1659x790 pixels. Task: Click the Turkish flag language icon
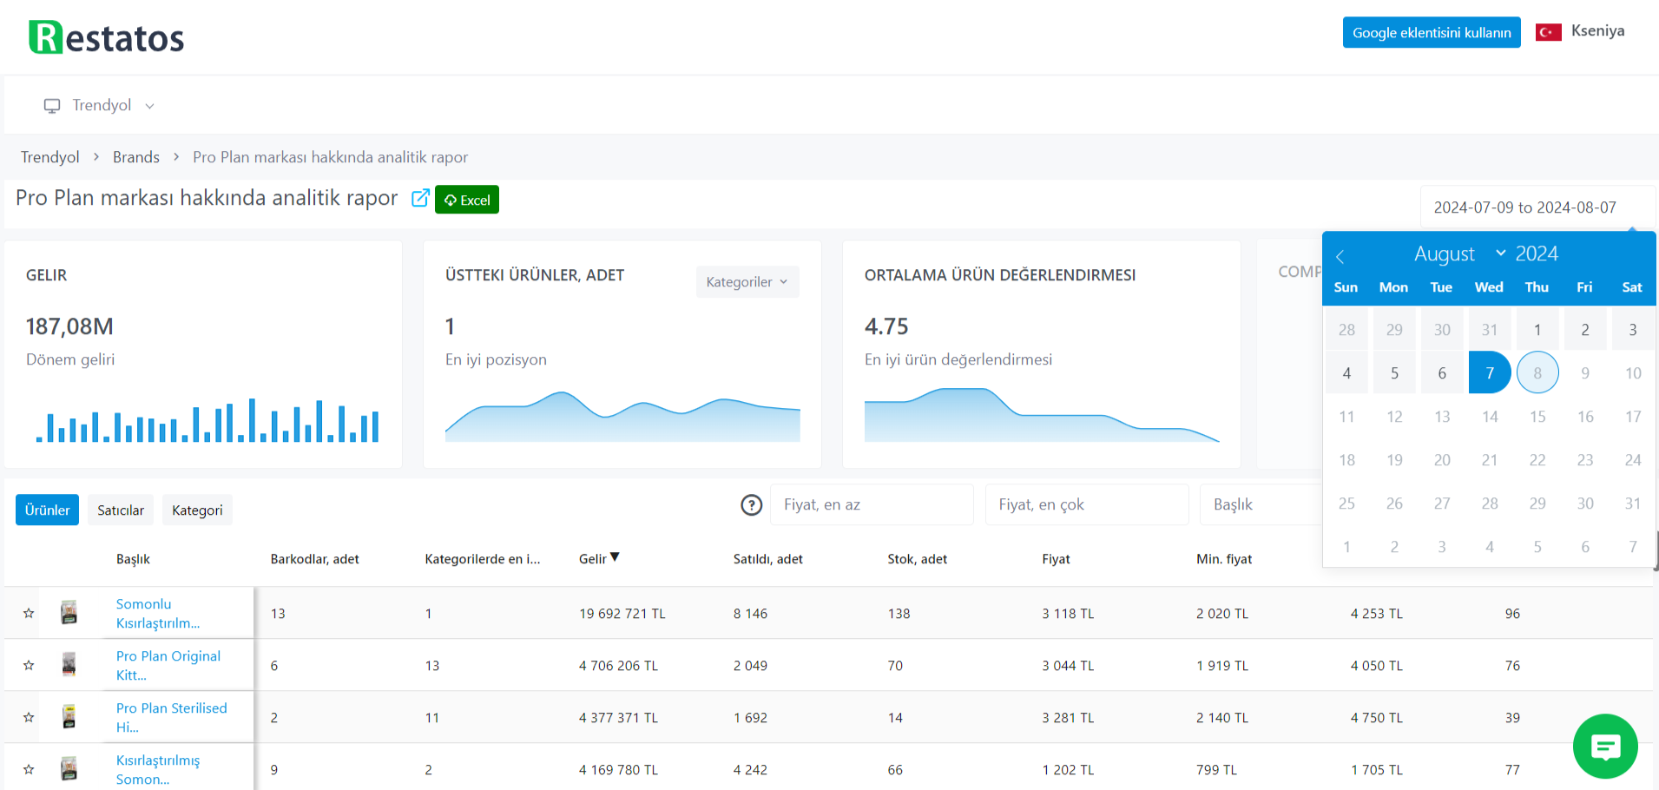[1549, 32]
